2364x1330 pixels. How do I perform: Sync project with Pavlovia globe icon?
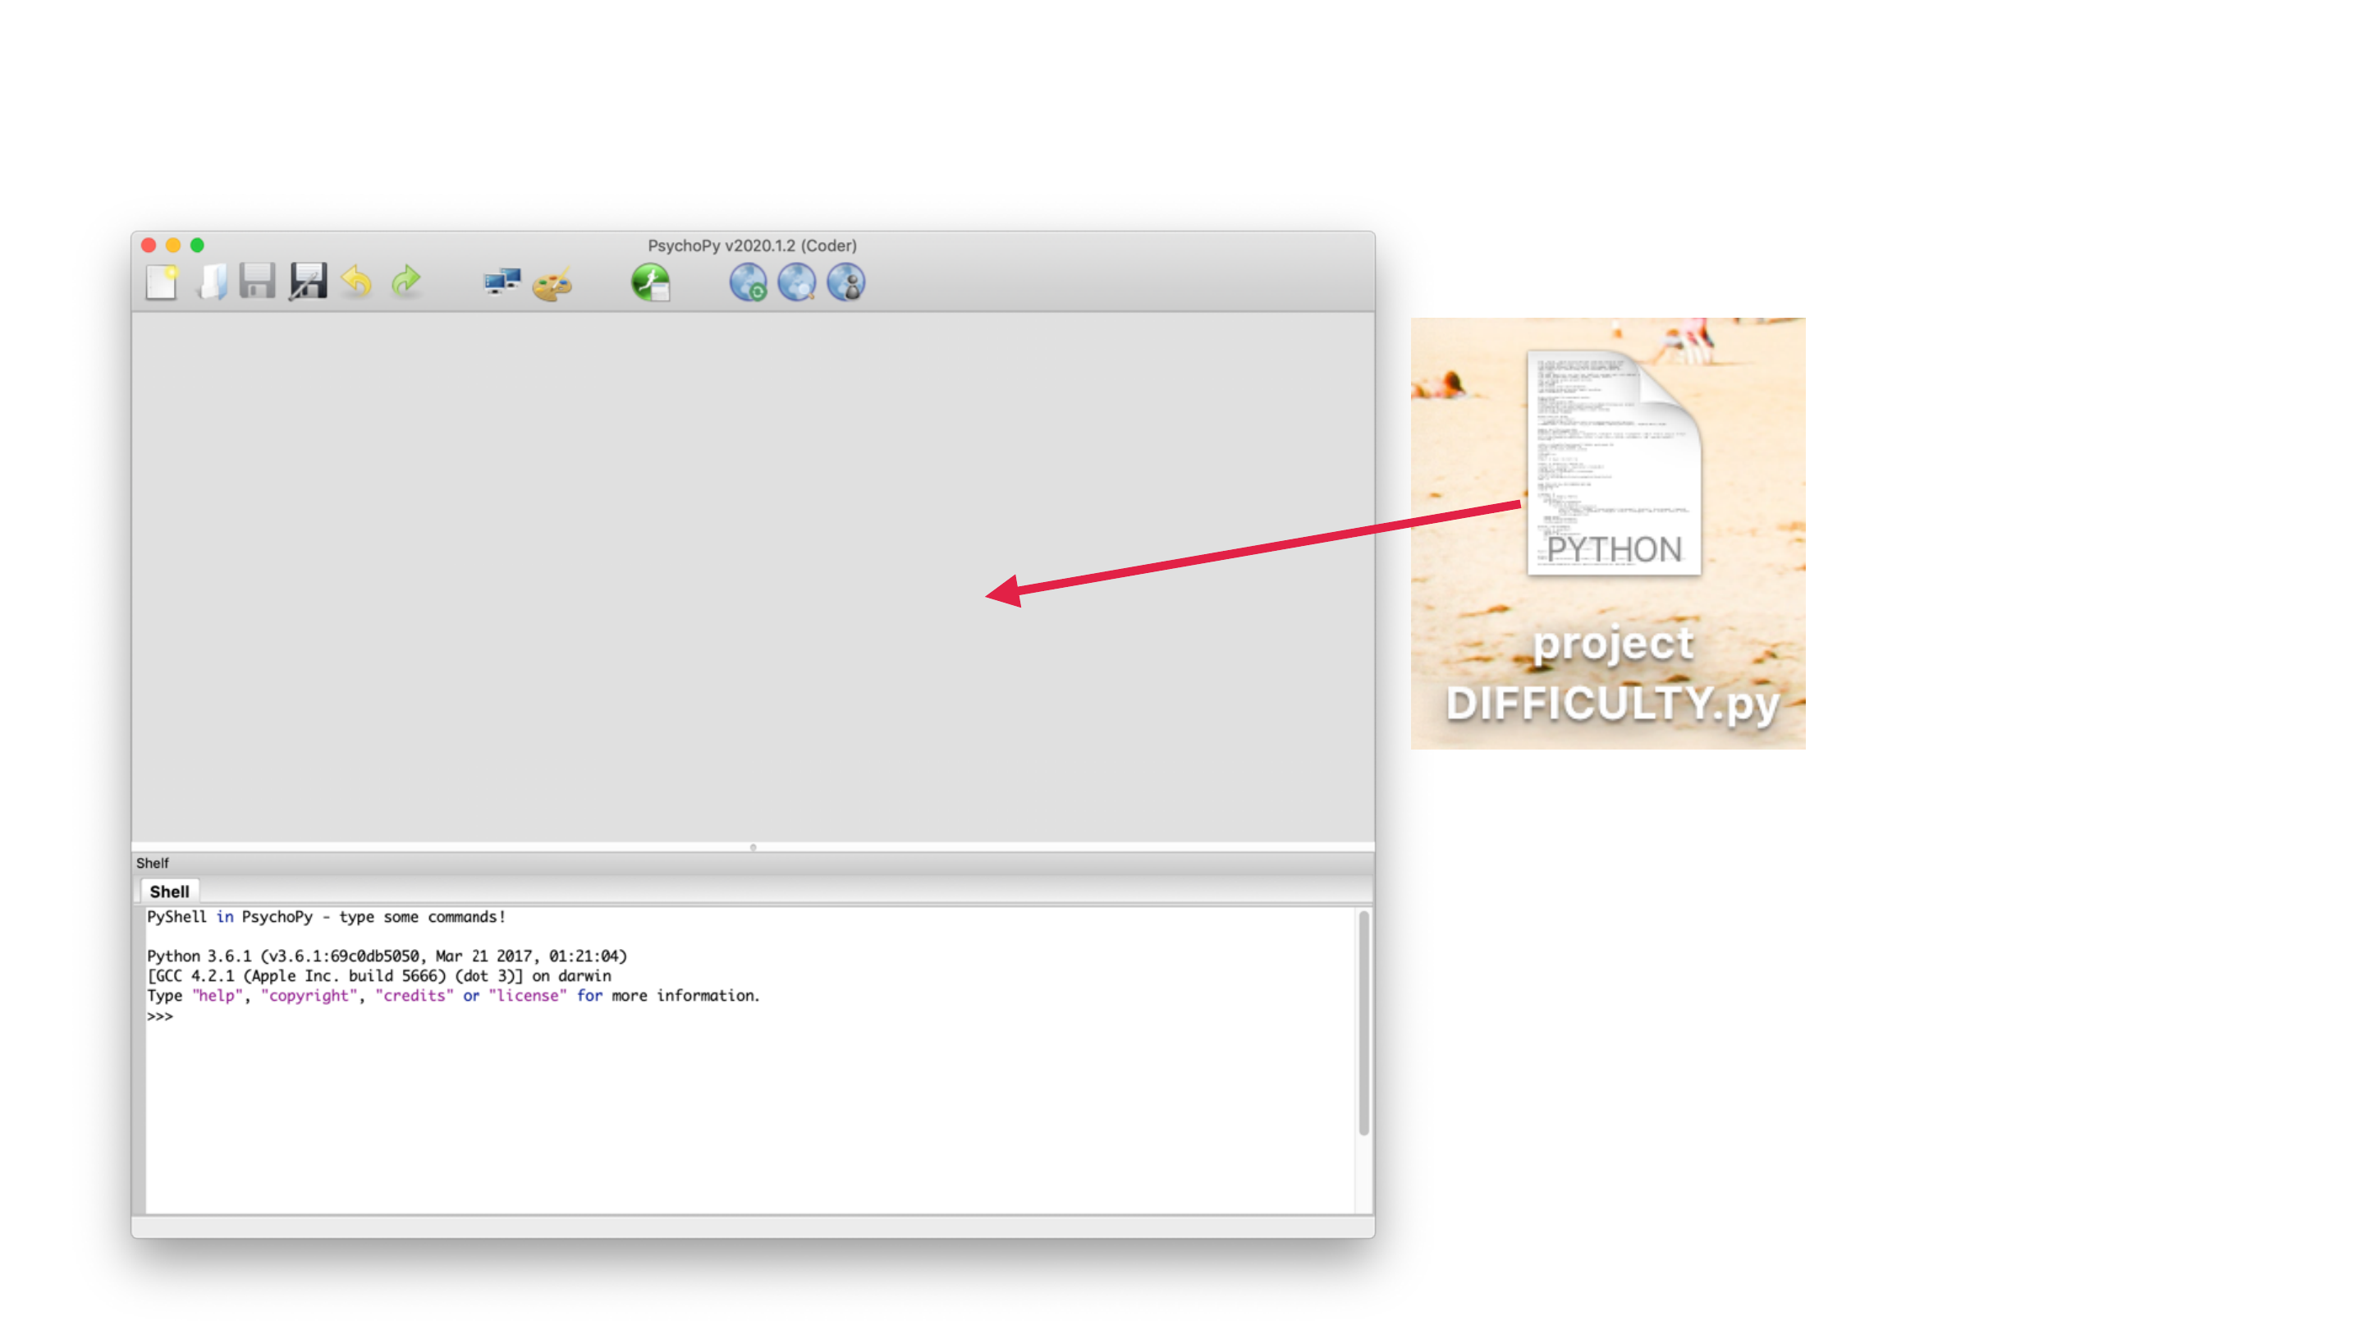(x=748, y=282)
